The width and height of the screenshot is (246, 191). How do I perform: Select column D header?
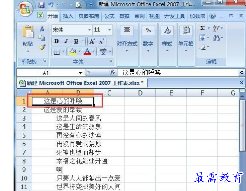140,93
